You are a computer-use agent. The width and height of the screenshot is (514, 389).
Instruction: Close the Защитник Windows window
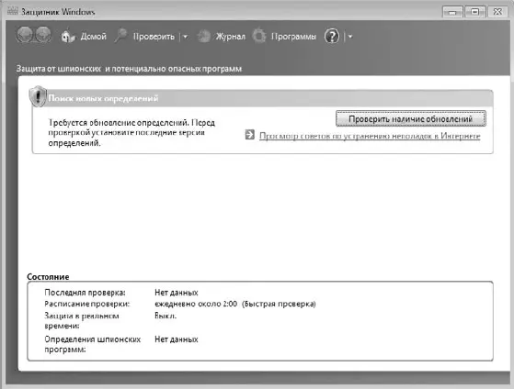click(497, 12)
